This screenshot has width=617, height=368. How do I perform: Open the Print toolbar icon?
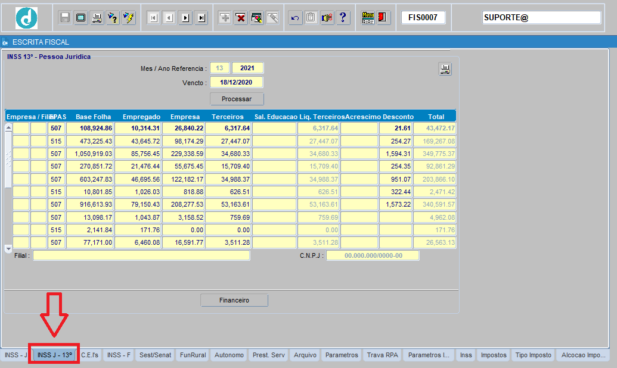(x=96, y=17)
